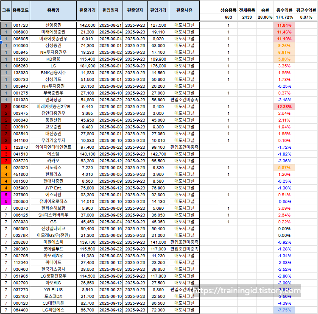The height and width of the screenshot is (314, 318).
Task: Select the 대신증권 name cell
Action: pos(53,134)
